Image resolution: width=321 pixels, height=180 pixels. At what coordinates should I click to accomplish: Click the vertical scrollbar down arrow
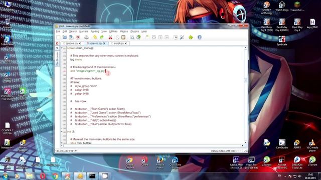tap(245, 142)
